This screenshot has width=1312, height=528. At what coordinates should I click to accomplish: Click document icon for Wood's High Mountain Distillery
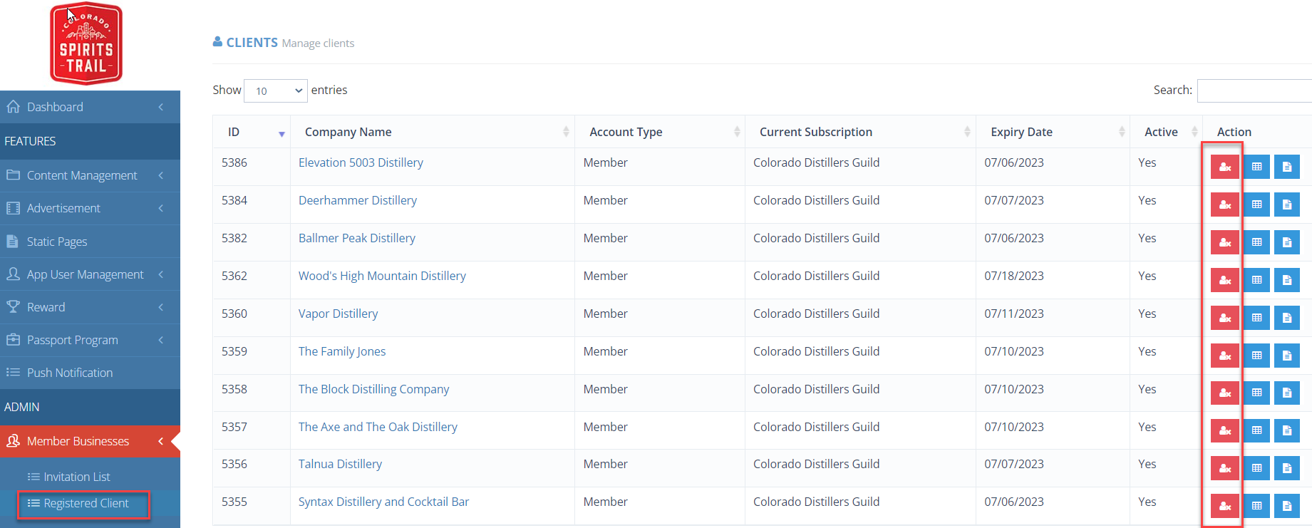pyautogui.click(x=1286, y=280)
